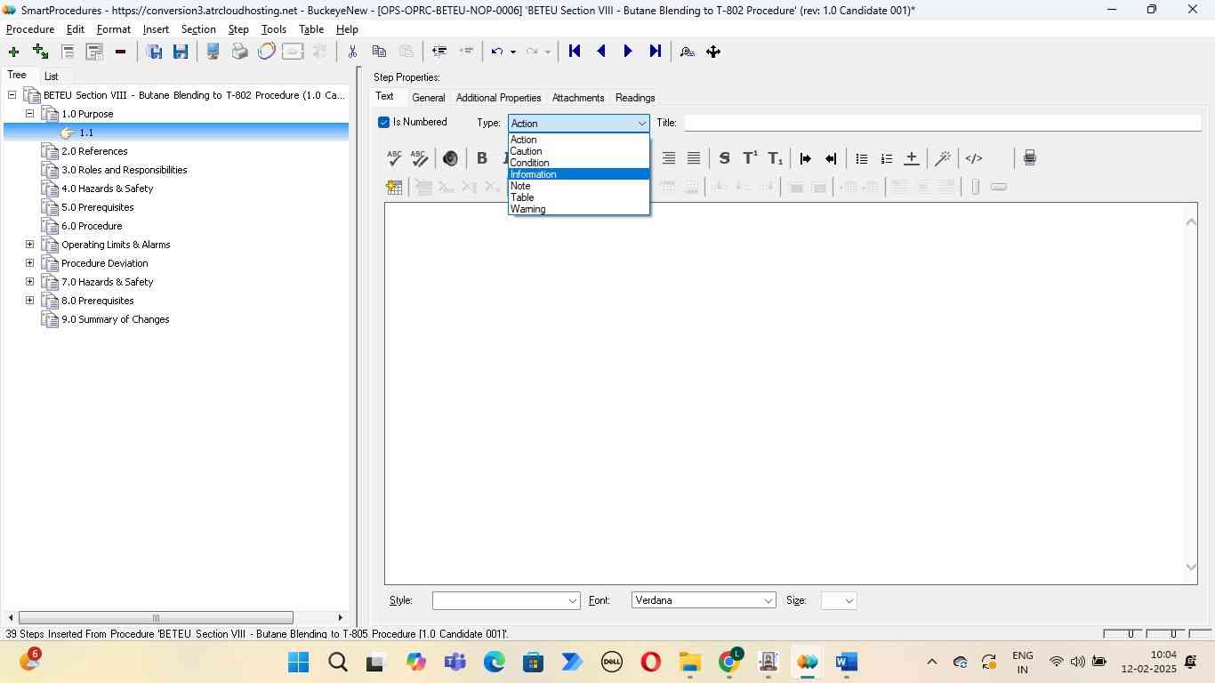The height and width of the screenshot is (683, 1215).
Task: Open Google Chrome from the taskbar
Action: pyautogui.click(x=730, y=662)
